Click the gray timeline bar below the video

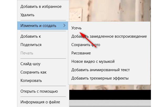pos(110,103)
